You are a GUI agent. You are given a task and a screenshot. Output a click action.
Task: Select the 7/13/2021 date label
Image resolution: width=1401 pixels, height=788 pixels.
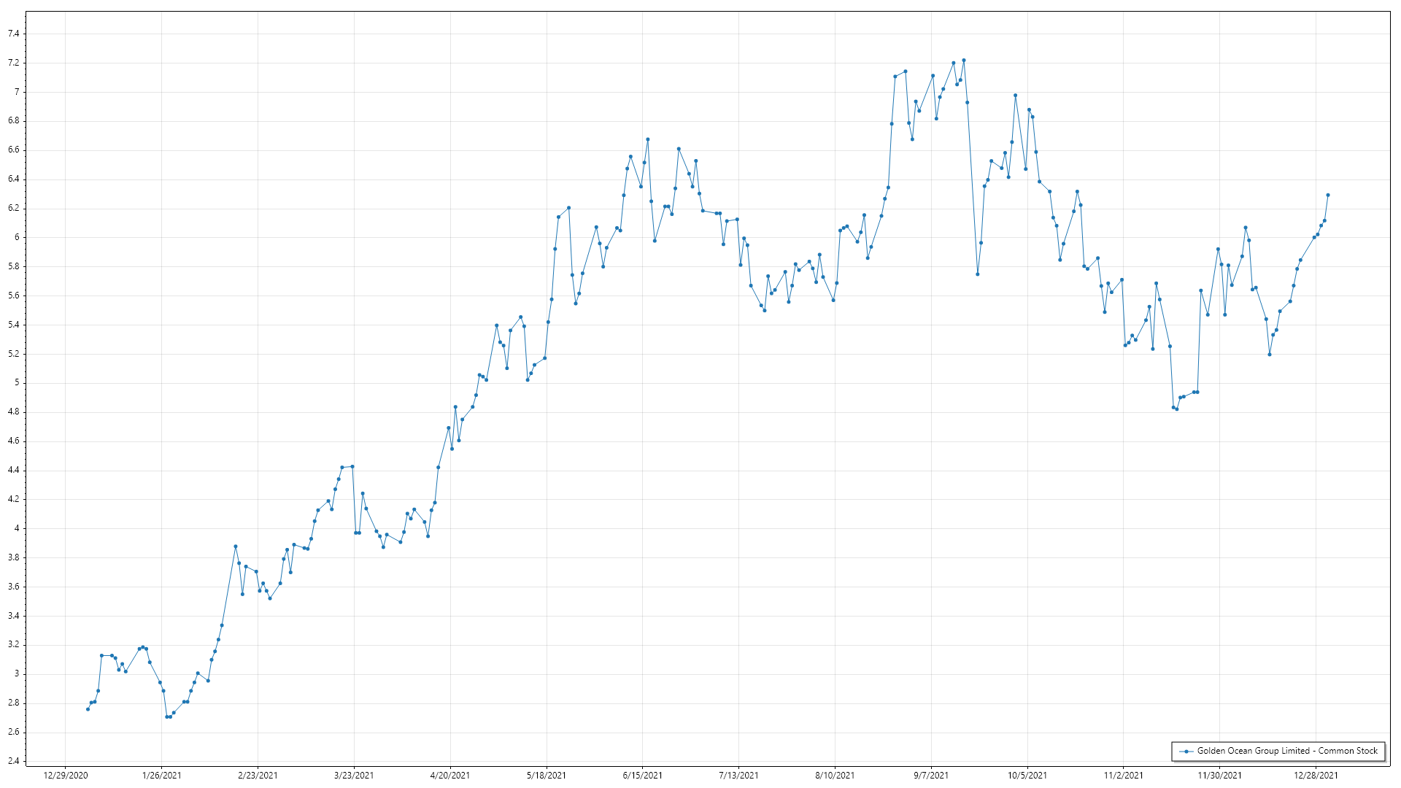click(x=738, y=776)
